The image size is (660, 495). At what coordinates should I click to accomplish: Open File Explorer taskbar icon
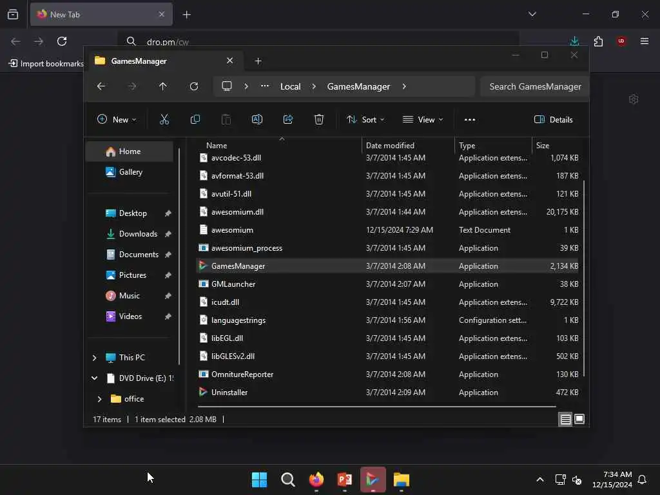[x=401, y=480]
